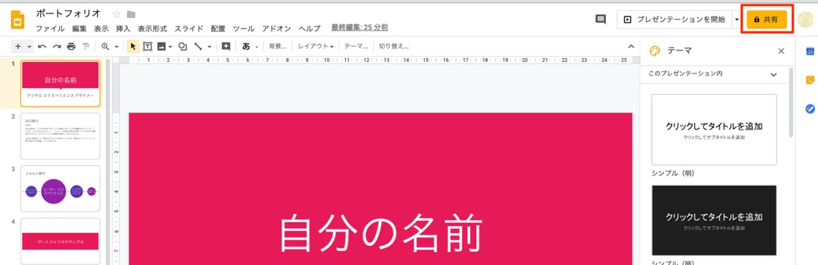Open the レイアウト dropdown

click(x=316, y=46)
